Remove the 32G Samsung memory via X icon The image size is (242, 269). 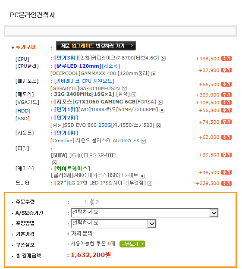pyautogui.click(x=134, y=94)
